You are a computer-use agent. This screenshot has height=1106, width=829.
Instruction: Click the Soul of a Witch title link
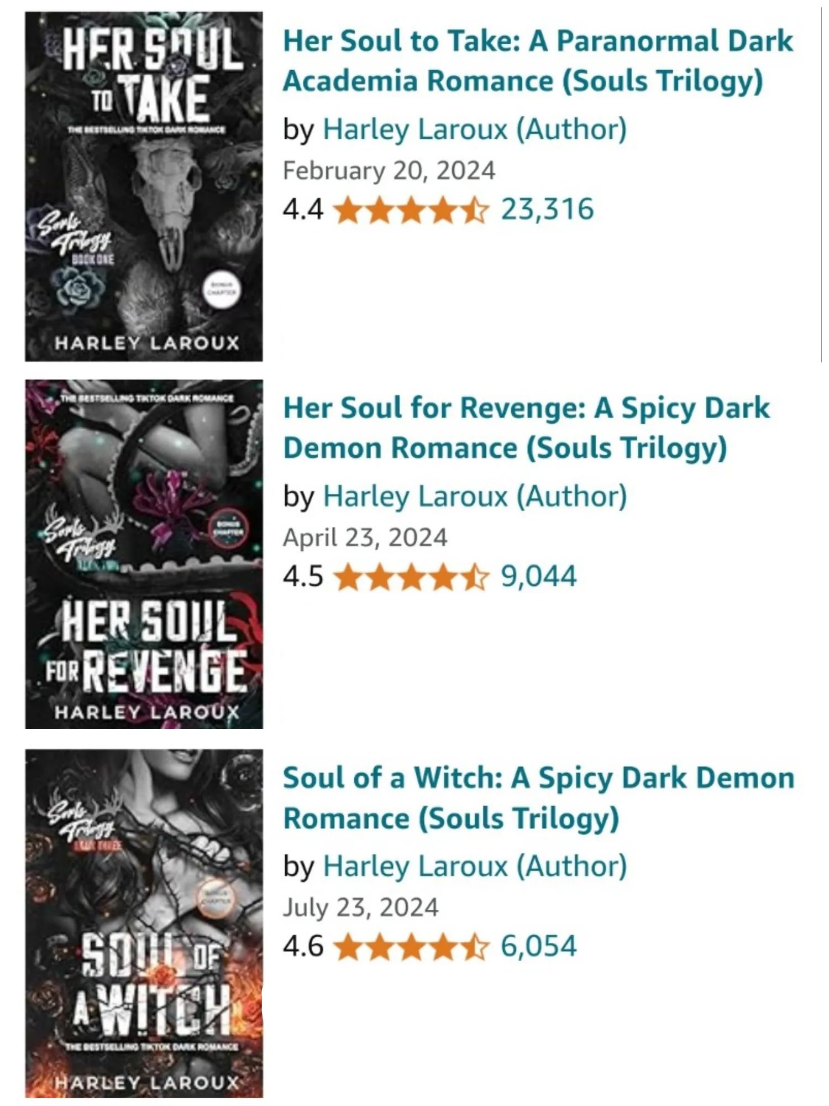(538, 797)
